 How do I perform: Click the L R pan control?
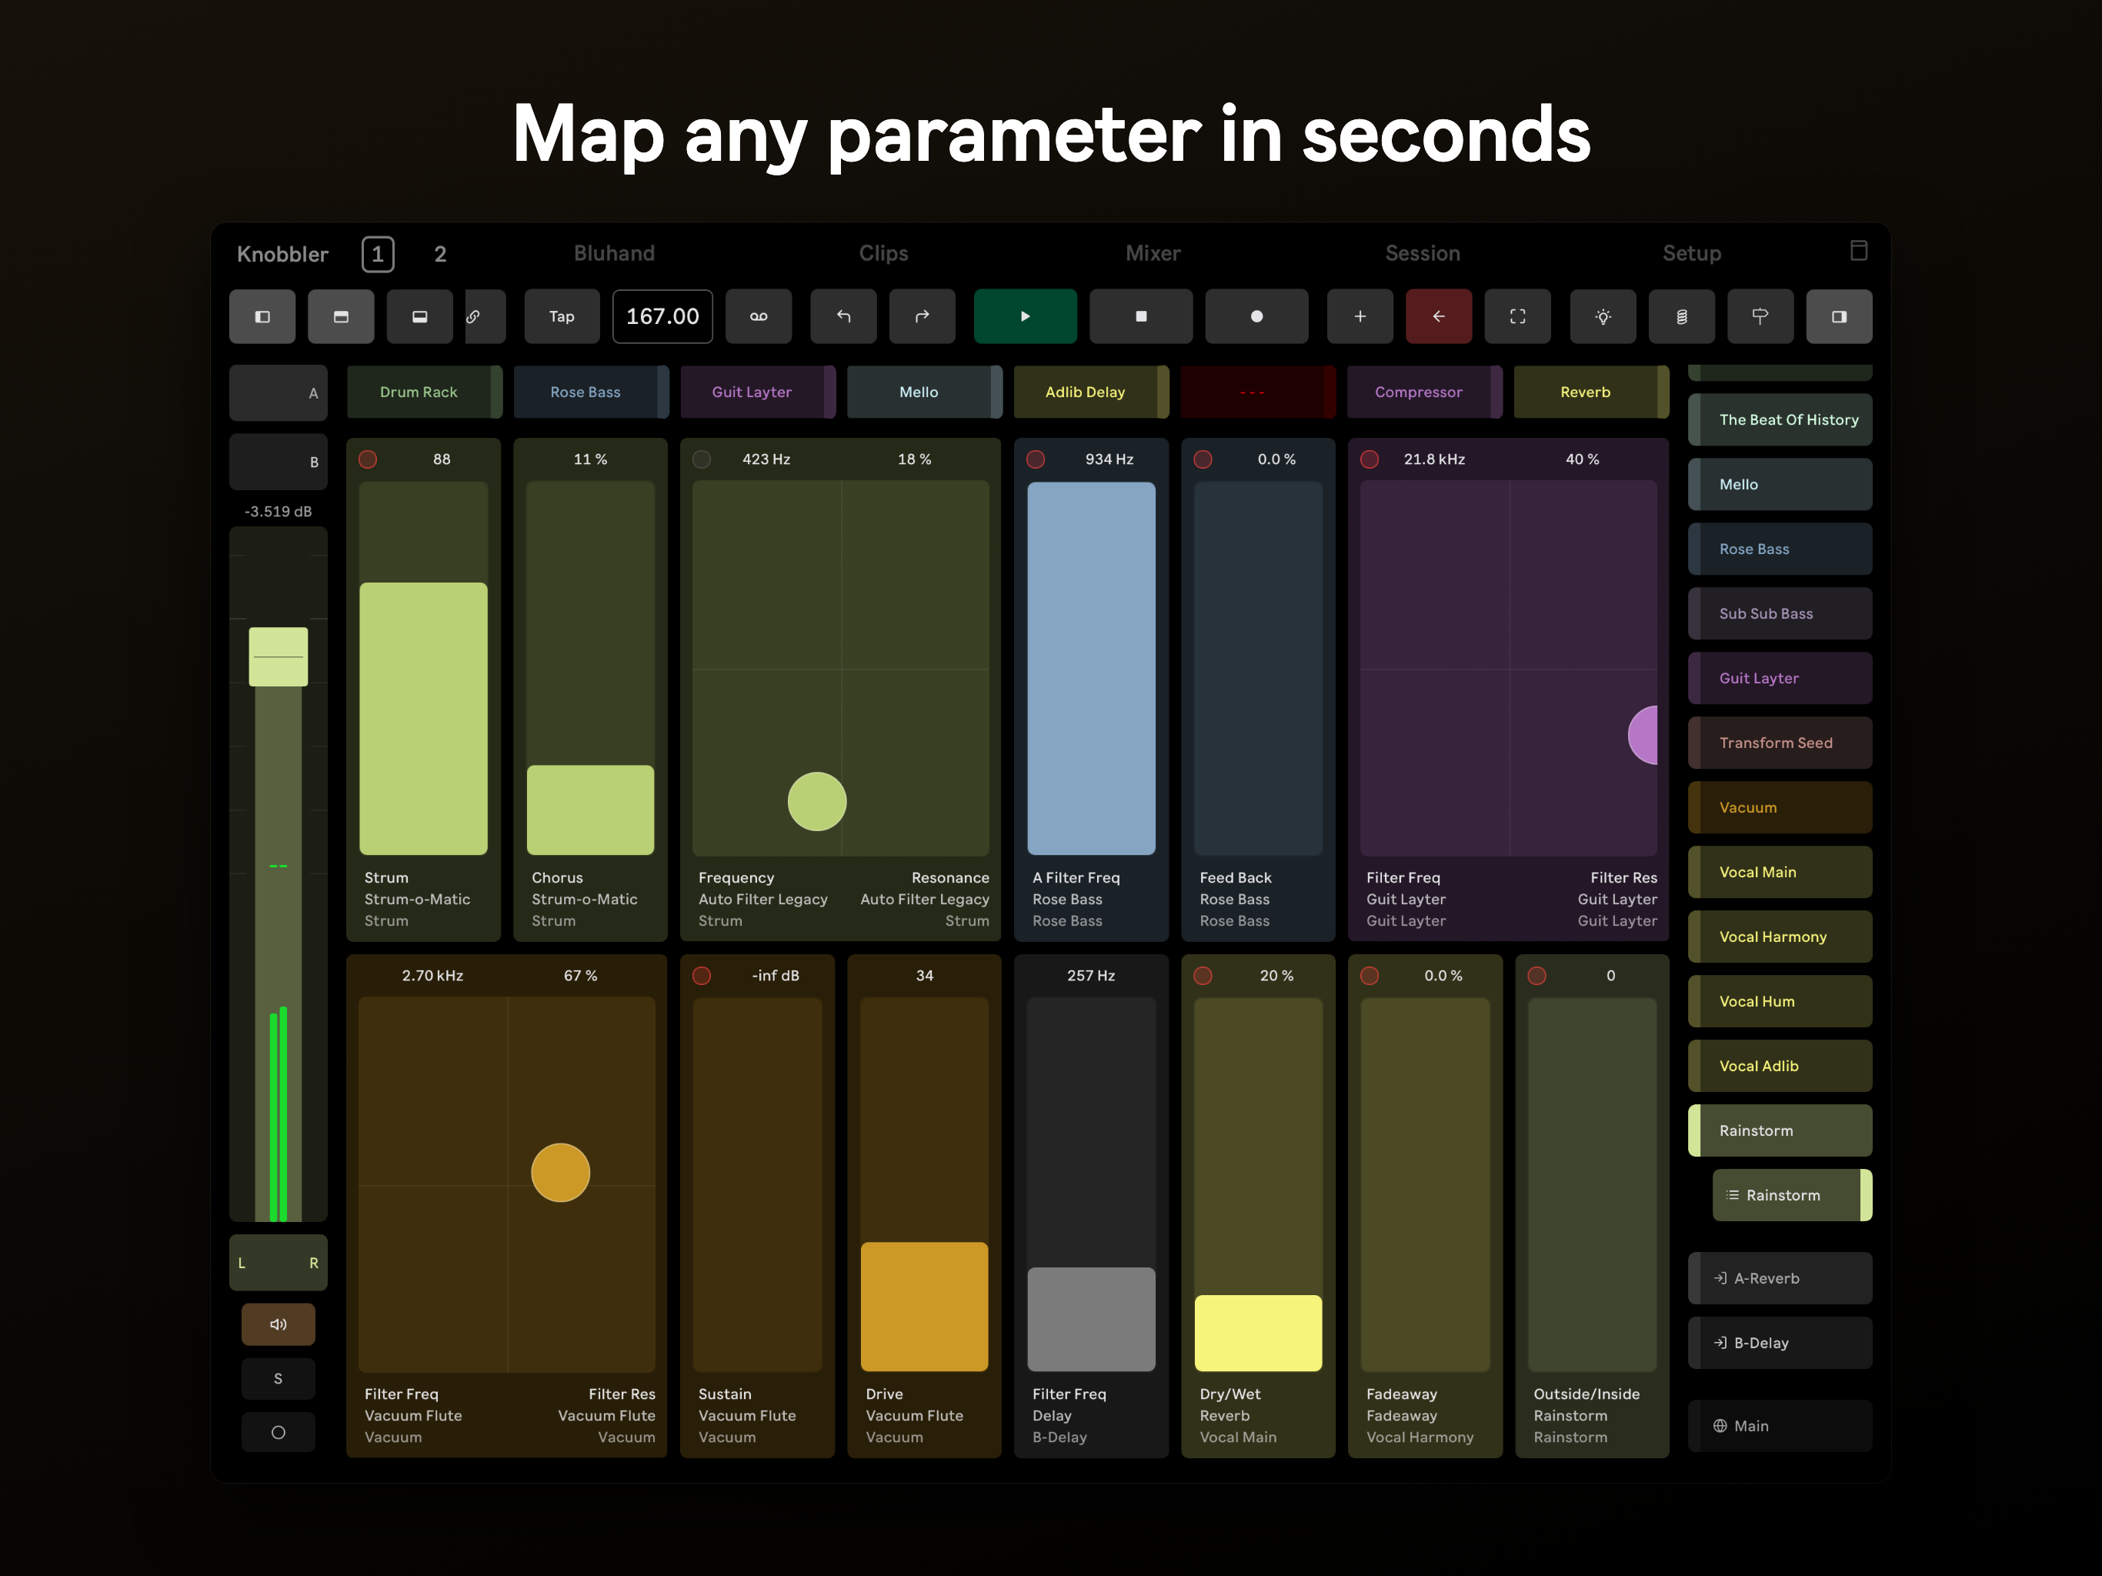click(279, 1262)
